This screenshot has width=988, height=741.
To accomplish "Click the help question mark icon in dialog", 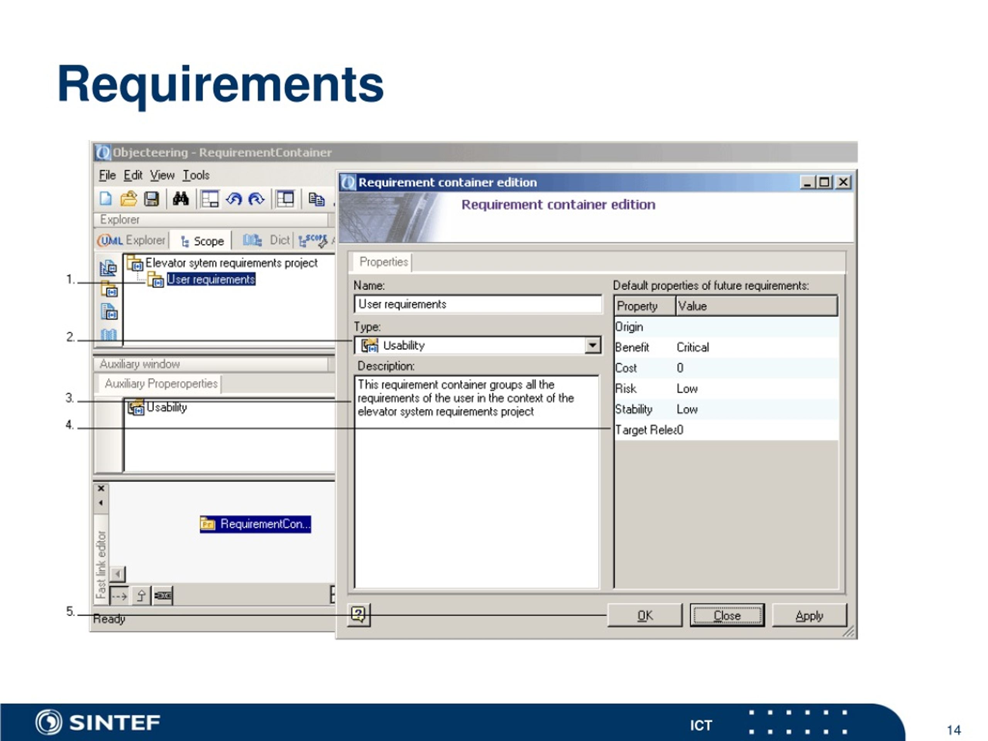I will [359, 614].
